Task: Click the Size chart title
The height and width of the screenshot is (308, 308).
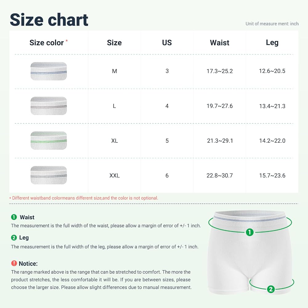Action: pos(49,20)
